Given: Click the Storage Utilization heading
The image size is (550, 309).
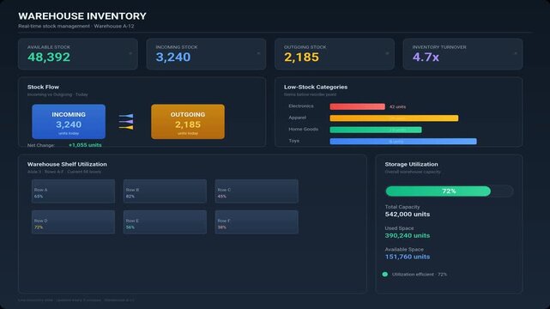Looking at the screenshot, I should click(412, 164).
